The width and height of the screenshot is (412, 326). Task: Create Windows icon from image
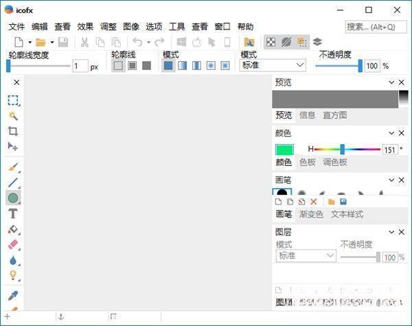pos(181,42)
